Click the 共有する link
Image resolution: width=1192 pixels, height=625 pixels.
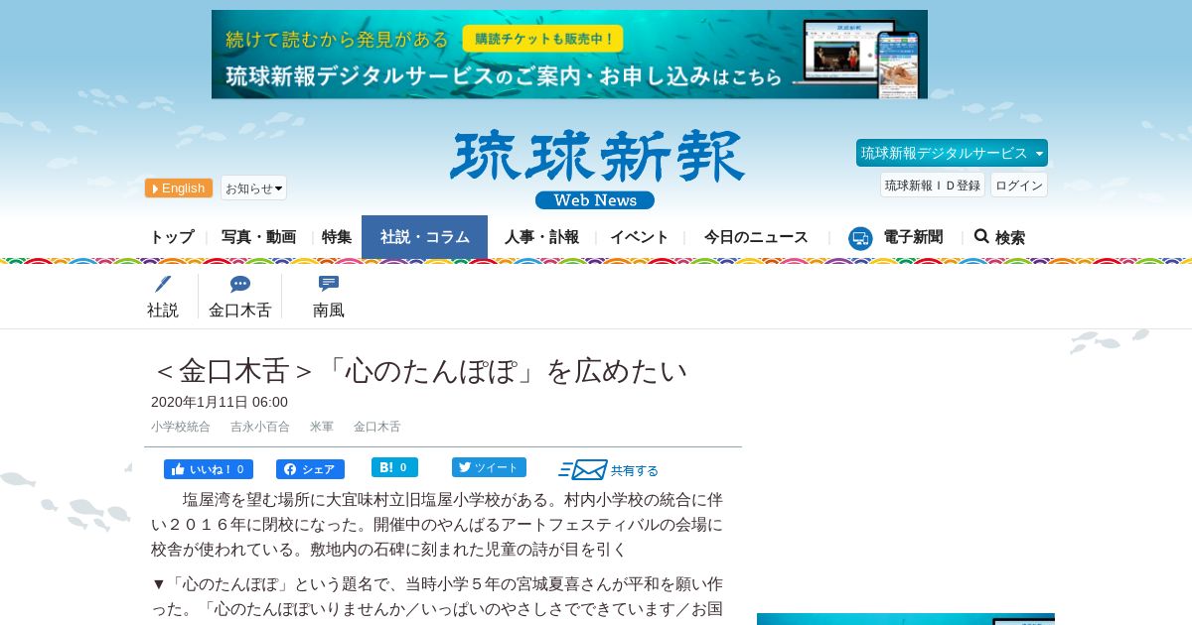pyautogui.click(x=635, y=470)
